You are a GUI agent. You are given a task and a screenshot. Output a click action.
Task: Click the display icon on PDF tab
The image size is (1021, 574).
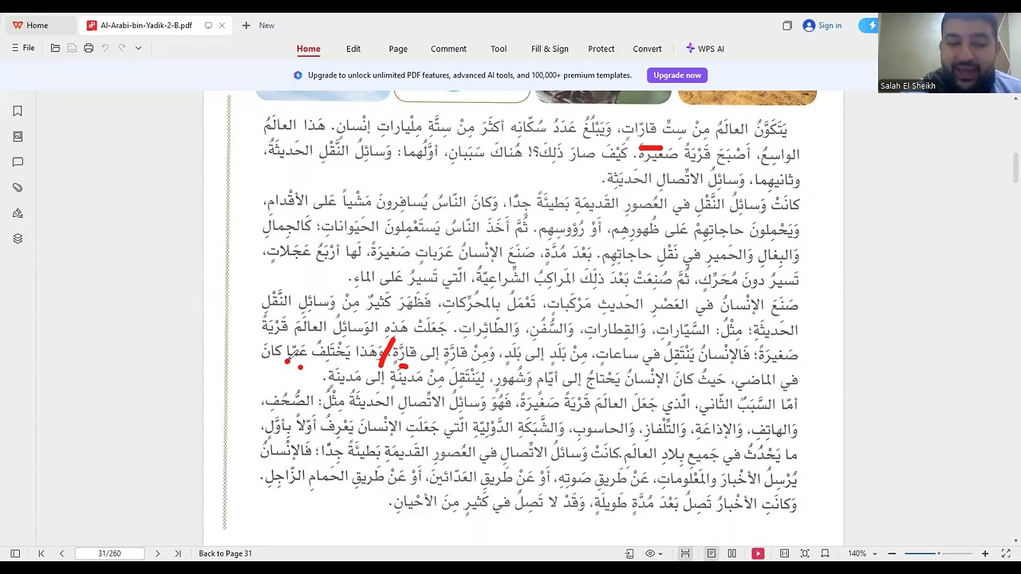[208, 26]
